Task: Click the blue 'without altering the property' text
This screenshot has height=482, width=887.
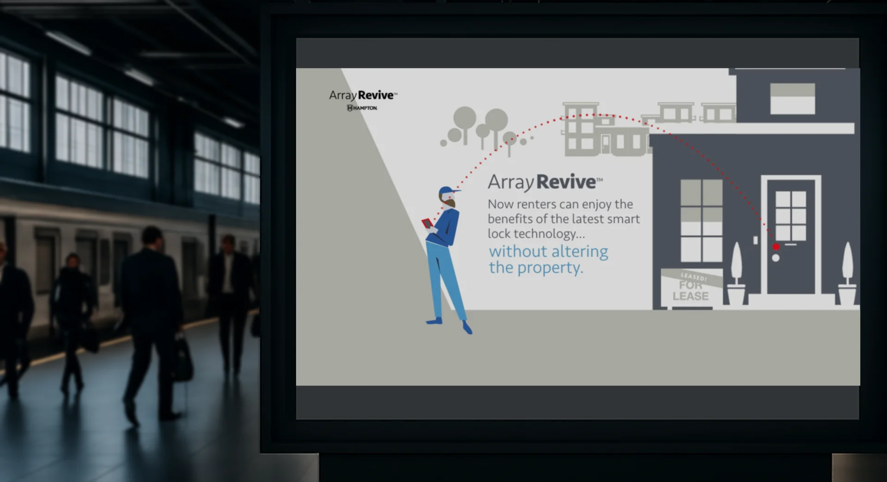Action: coord(548,258)
